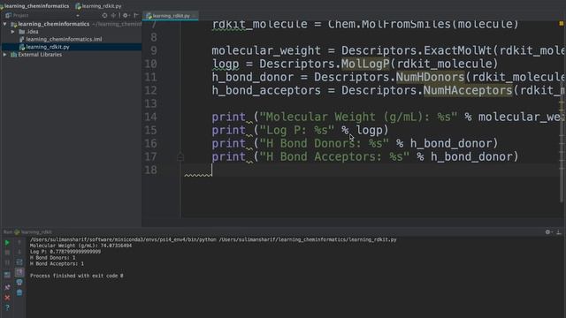Click ExactMolWt on line 9
This screenshot has width=566, height=318.
[458, 51]
